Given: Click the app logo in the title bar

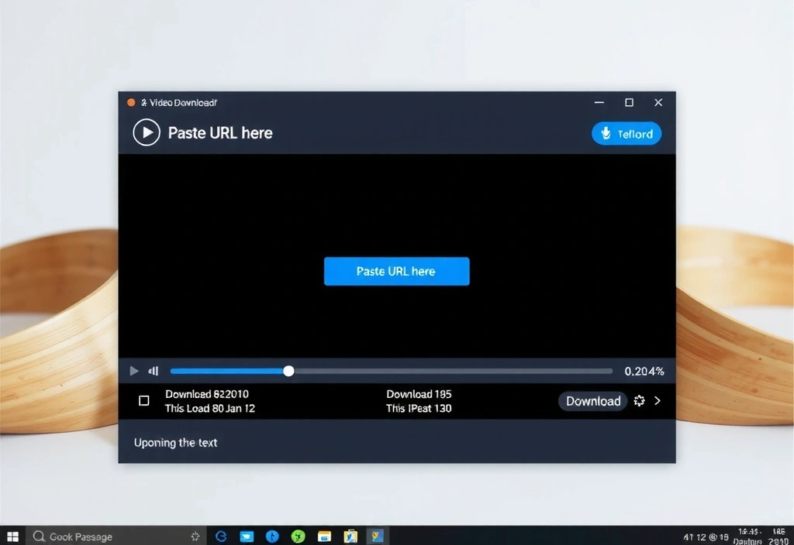Looking at the screenshot, I should tap(130, 101).
